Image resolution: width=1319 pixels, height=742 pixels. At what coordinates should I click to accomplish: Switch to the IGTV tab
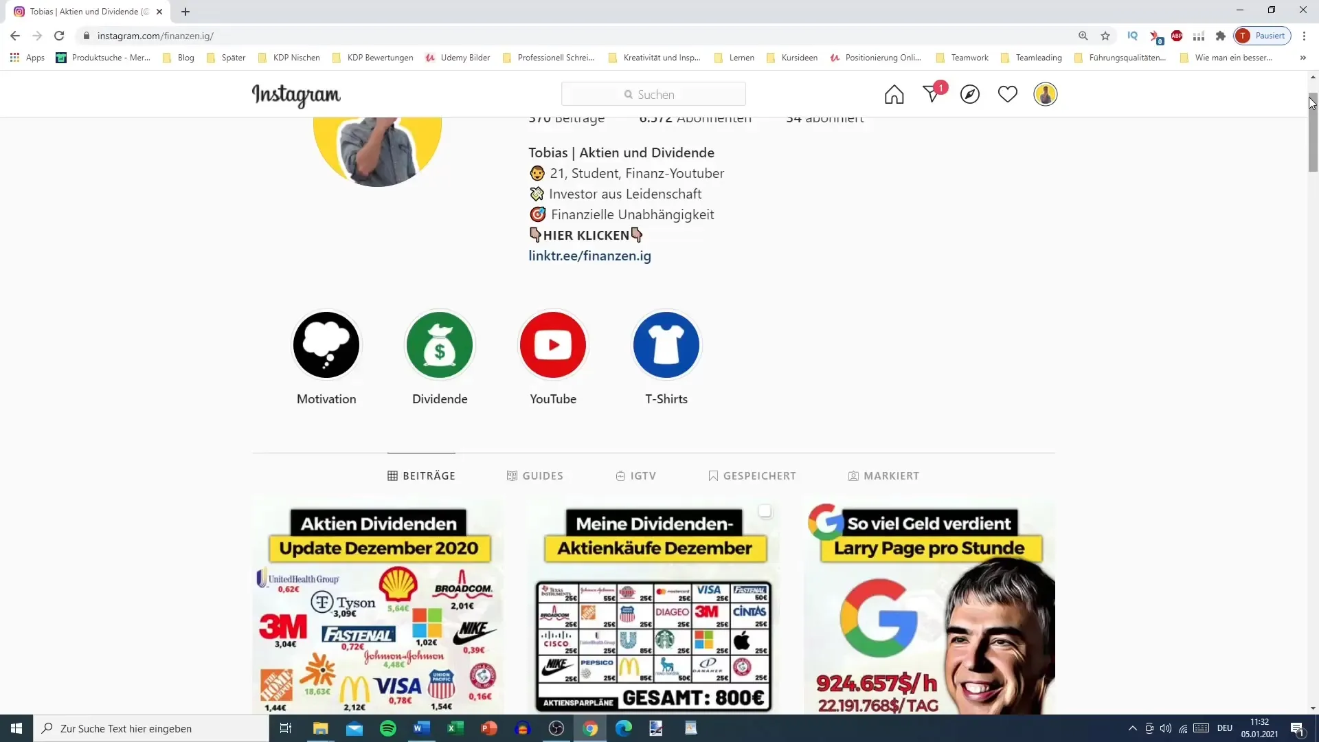point(636,475)
